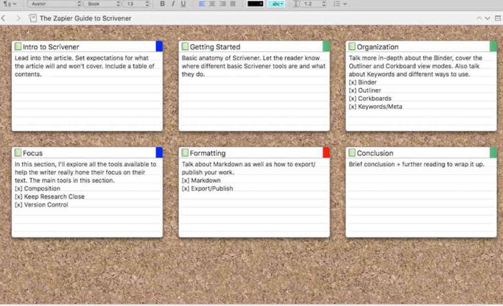The width and height of the screenshot is (503, 306).
Task: Toggle bold formatting
Action: click(x=162, y=4)
